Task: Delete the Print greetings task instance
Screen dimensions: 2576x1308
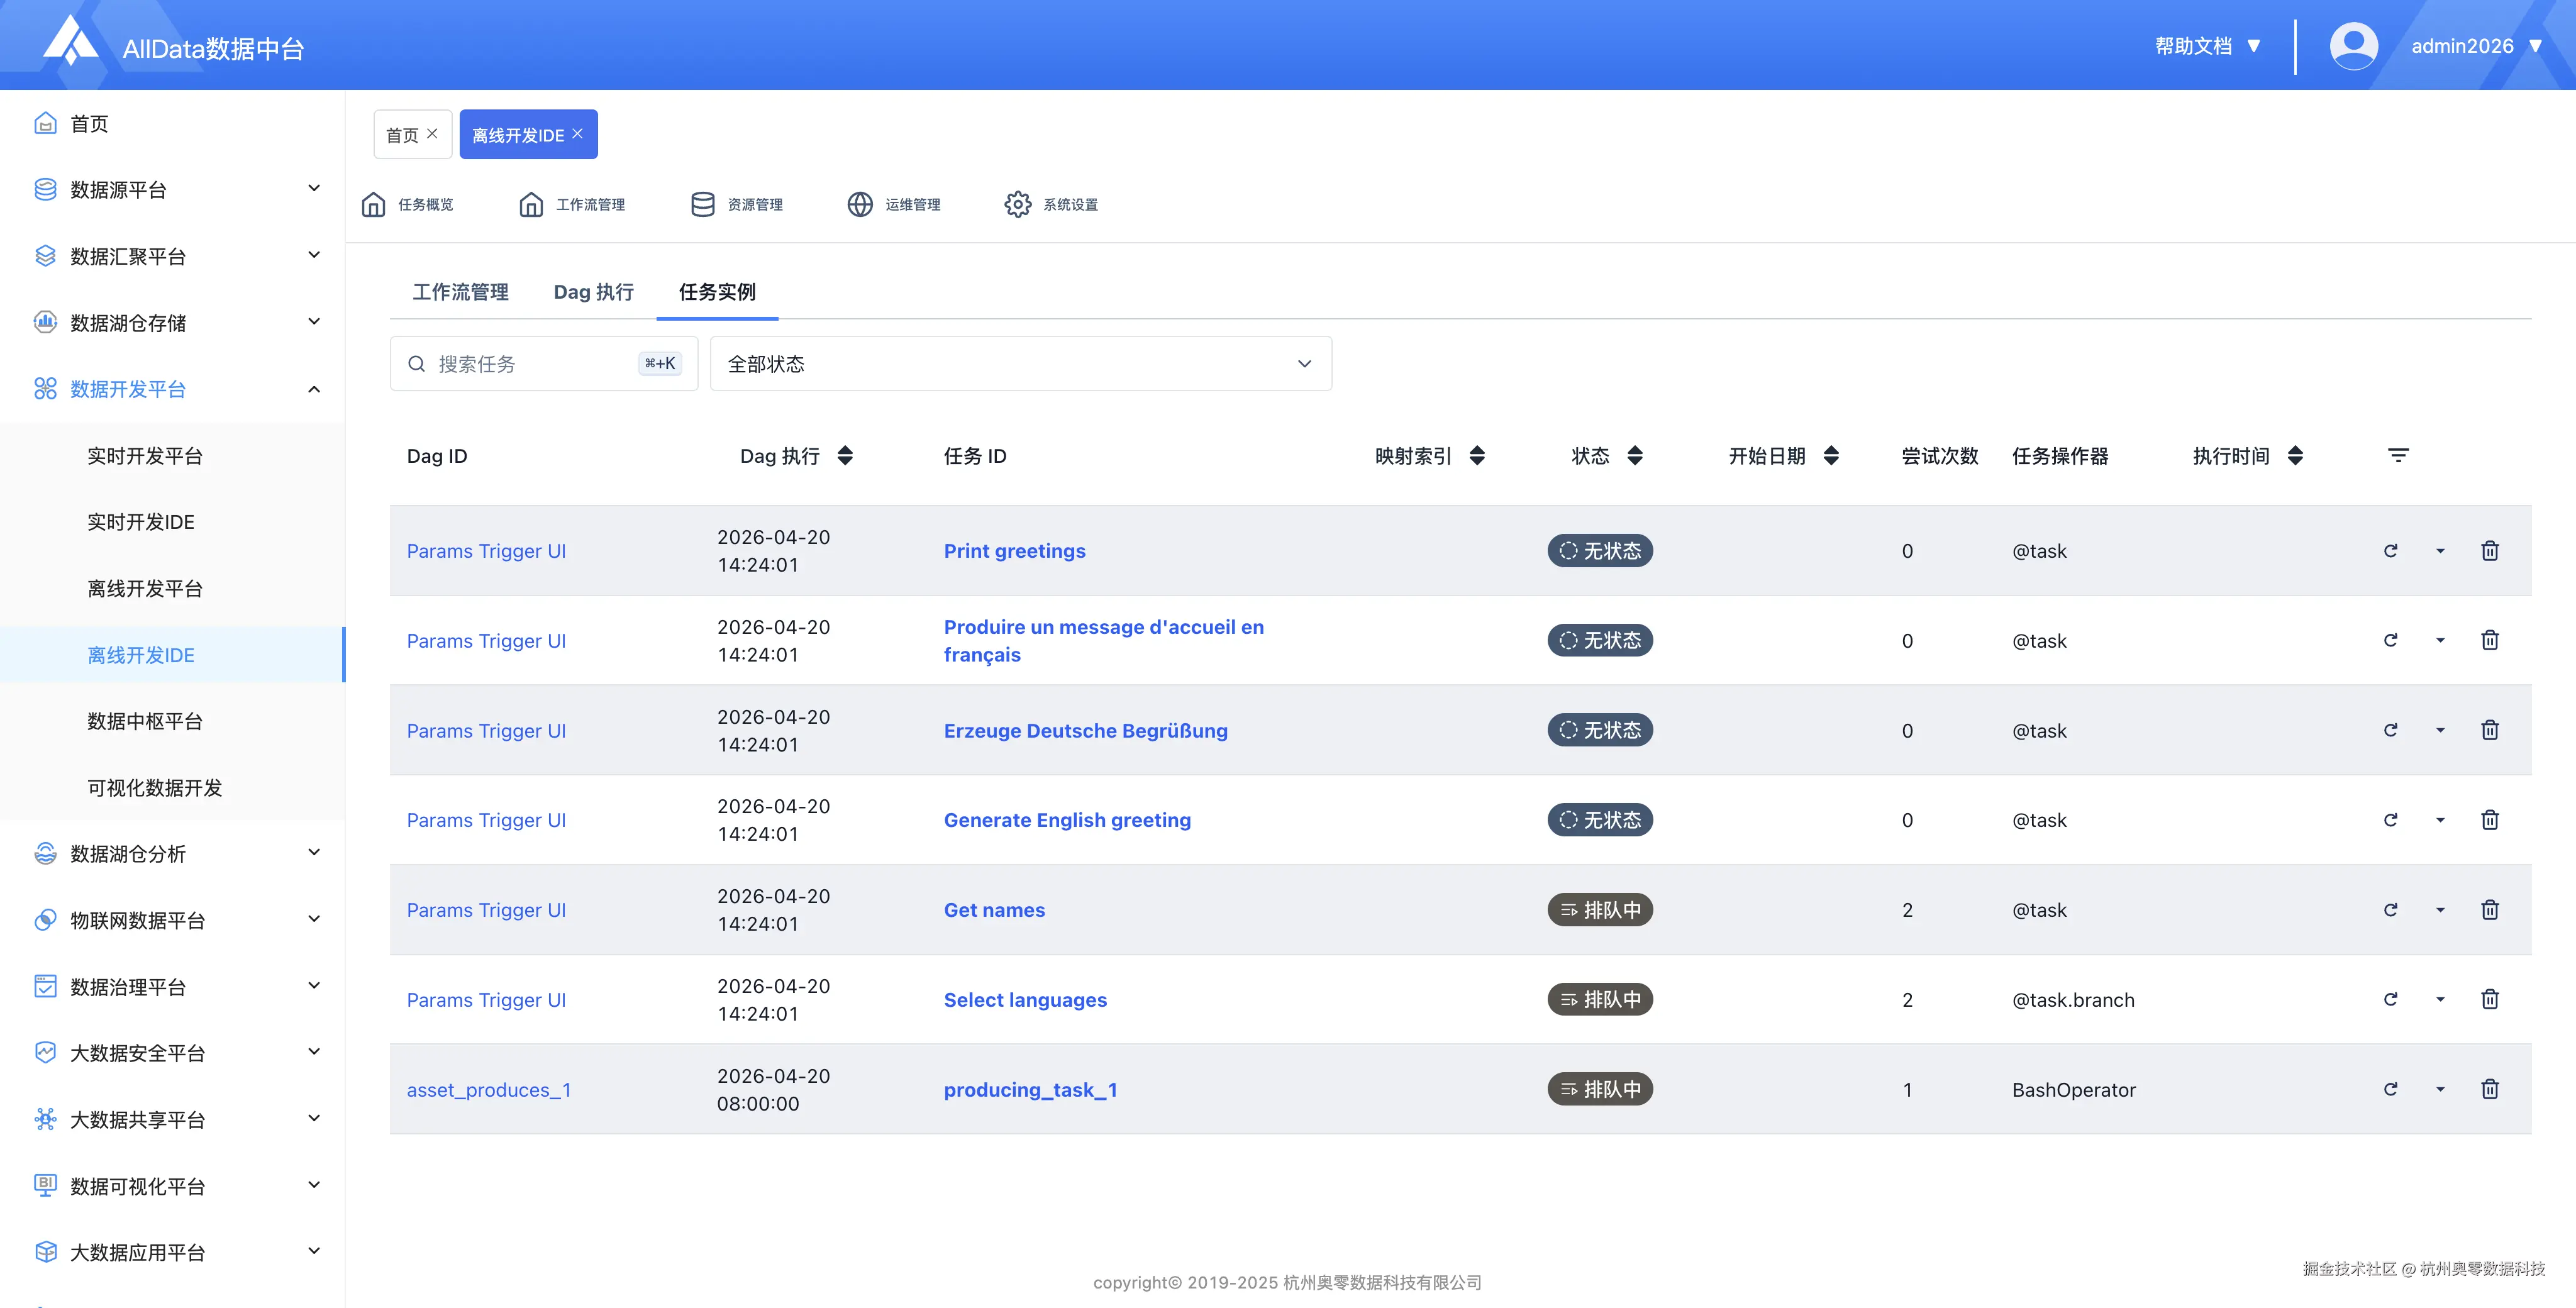Action: click(2489, 551)
